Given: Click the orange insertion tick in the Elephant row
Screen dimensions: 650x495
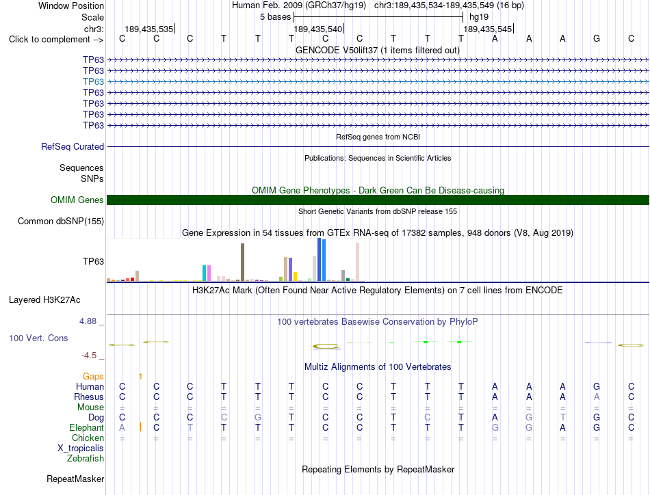Looking at the screenshot, I should [140, 427].
